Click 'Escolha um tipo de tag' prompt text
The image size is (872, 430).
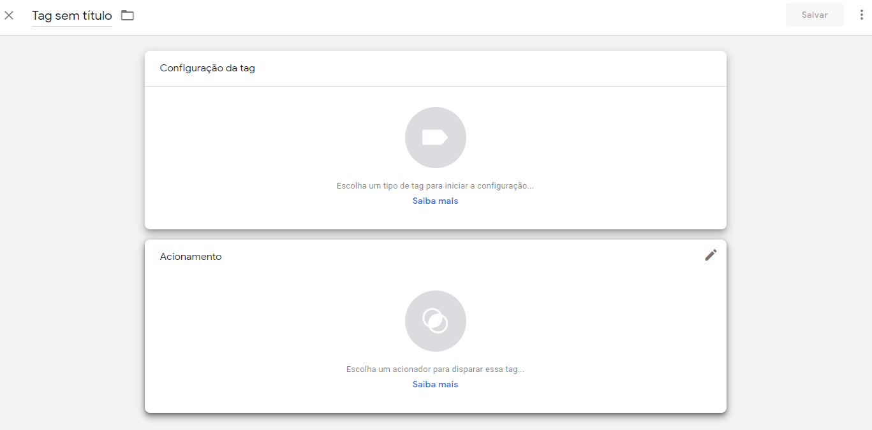pyautogui.click(x=435, y=186)
